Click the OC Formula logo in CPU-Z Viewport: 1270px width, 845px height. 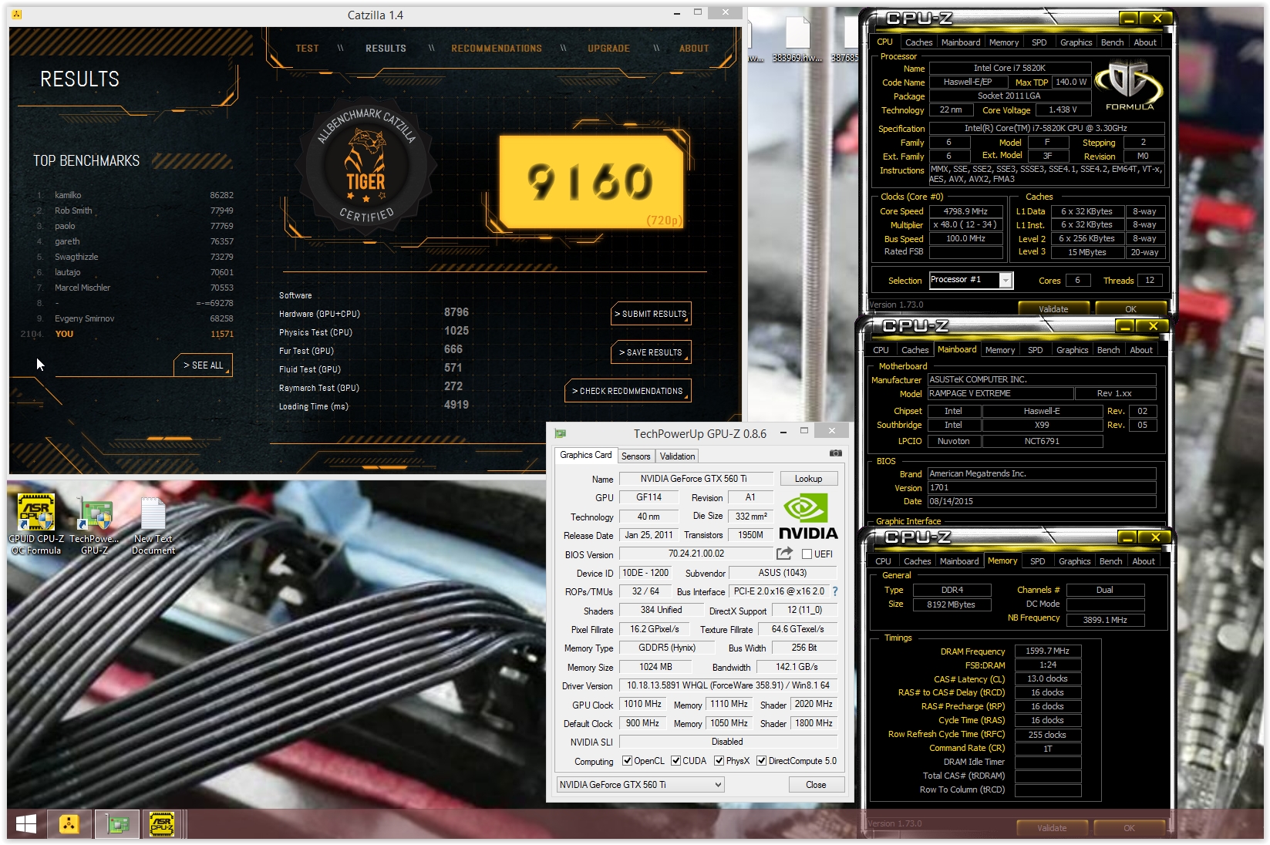pos(1129,86)
